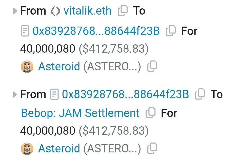Copy the first transfer's recipient contract address

coord(171,31)
